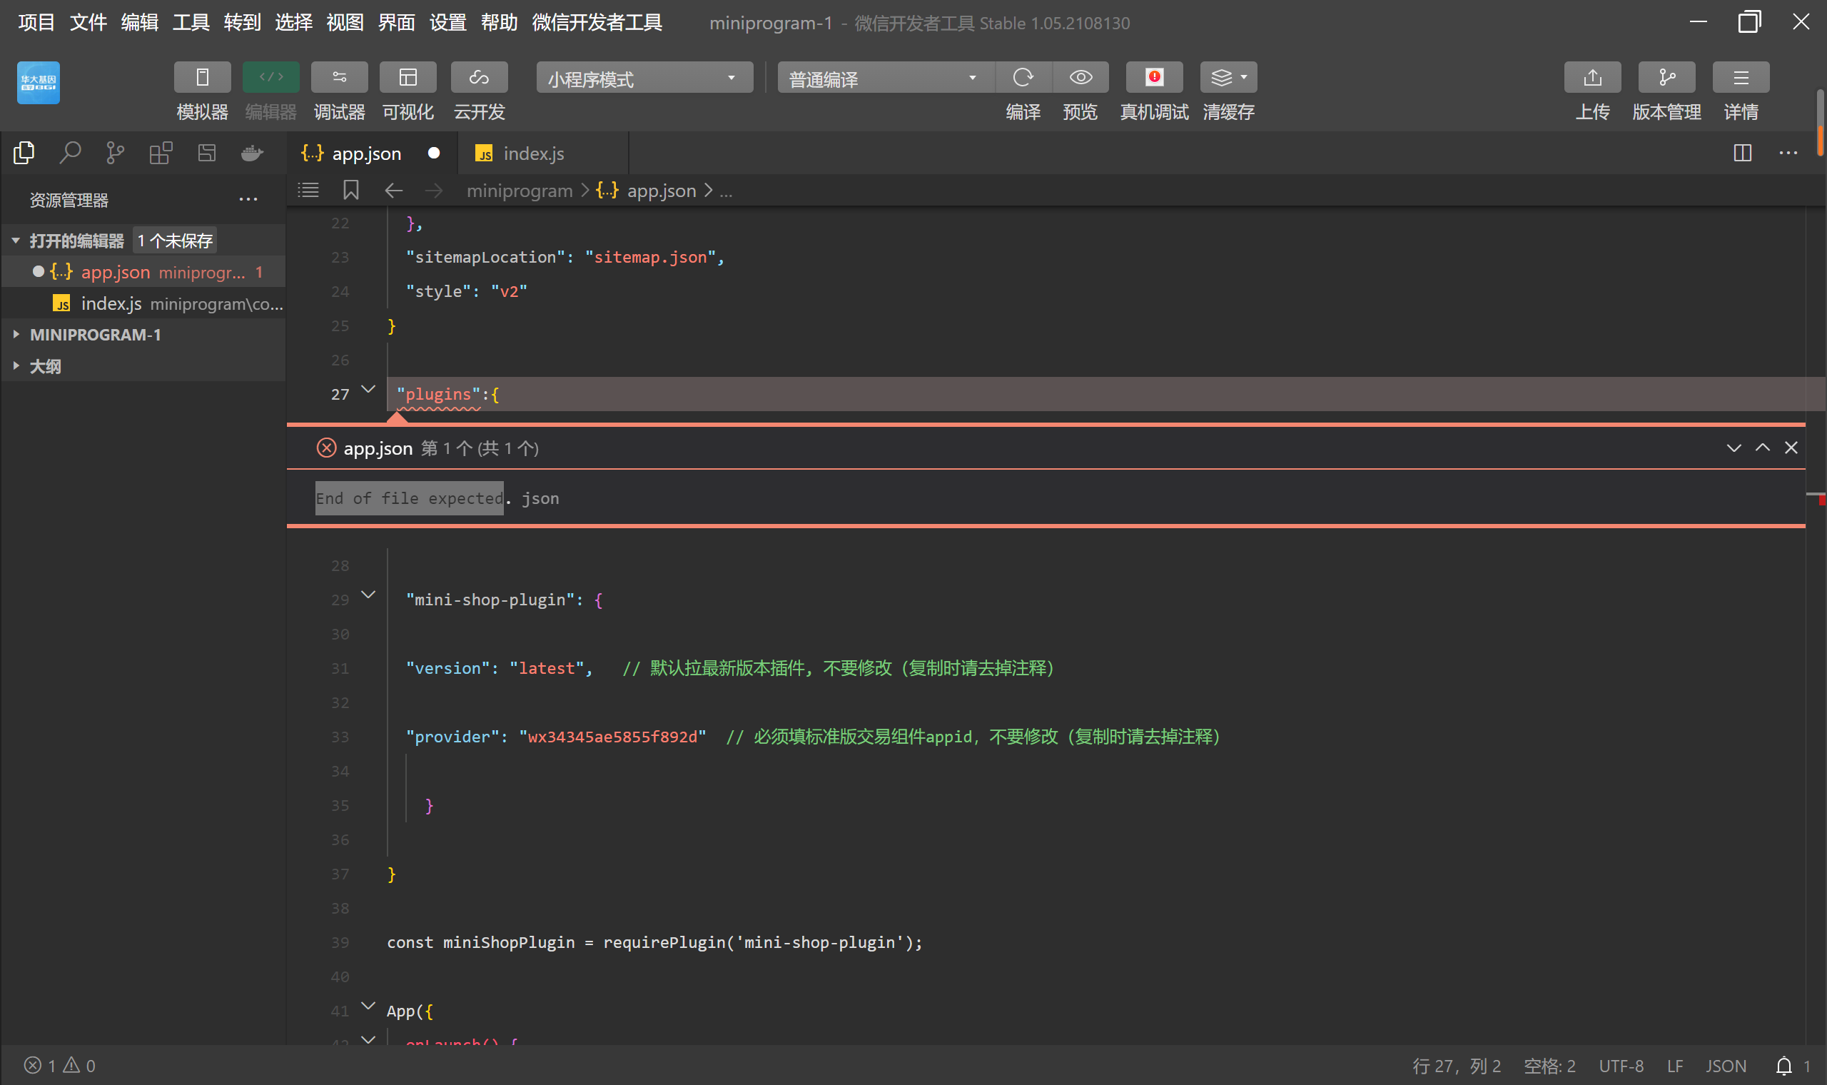Toggle the editor (编辑器) panel

[270, 78]
